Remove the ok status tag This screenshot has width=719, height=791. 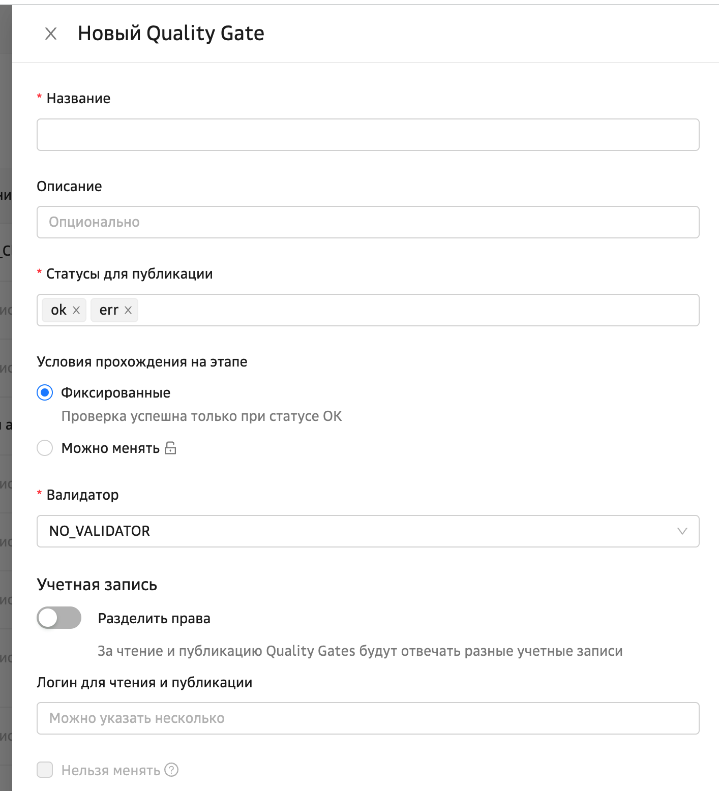tap(76, 310)
